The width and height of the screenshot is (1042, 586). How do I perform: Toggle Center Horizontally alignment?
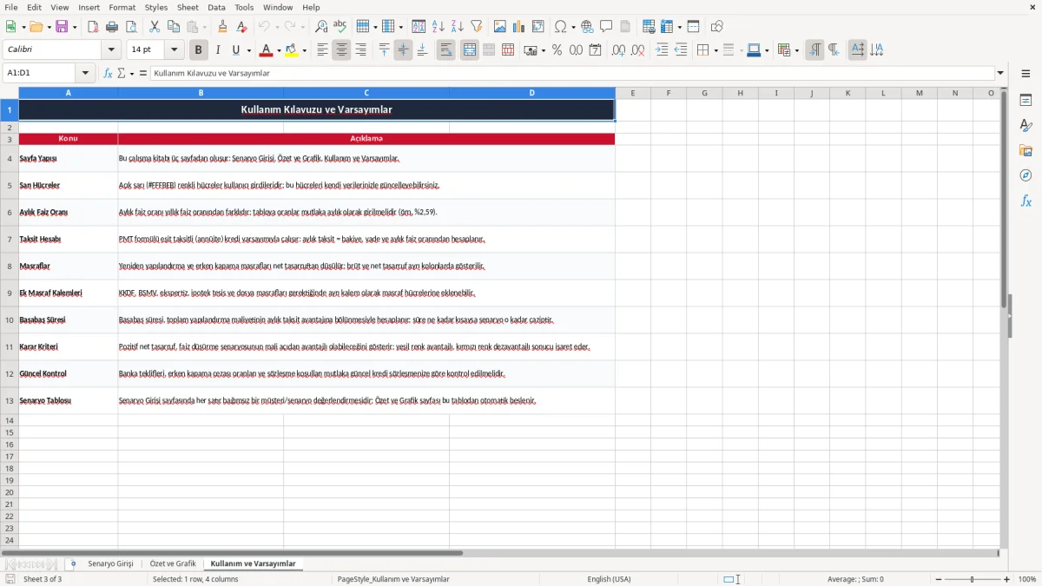tap(341, 50)
